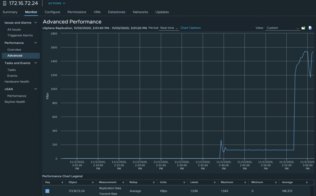Switch to the Configure tab
The height and width of the screenshot is (196, 316).
[x=52, y=12]
